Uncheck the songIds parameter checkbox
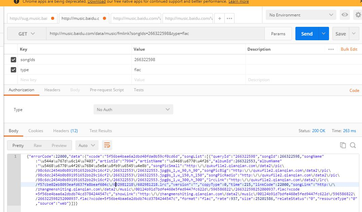This screenshot has height=212, width=362. (13, 60)
